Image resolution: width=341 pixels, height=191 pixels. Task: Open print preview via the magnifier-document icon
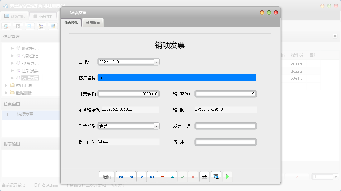tap(216, 177)
